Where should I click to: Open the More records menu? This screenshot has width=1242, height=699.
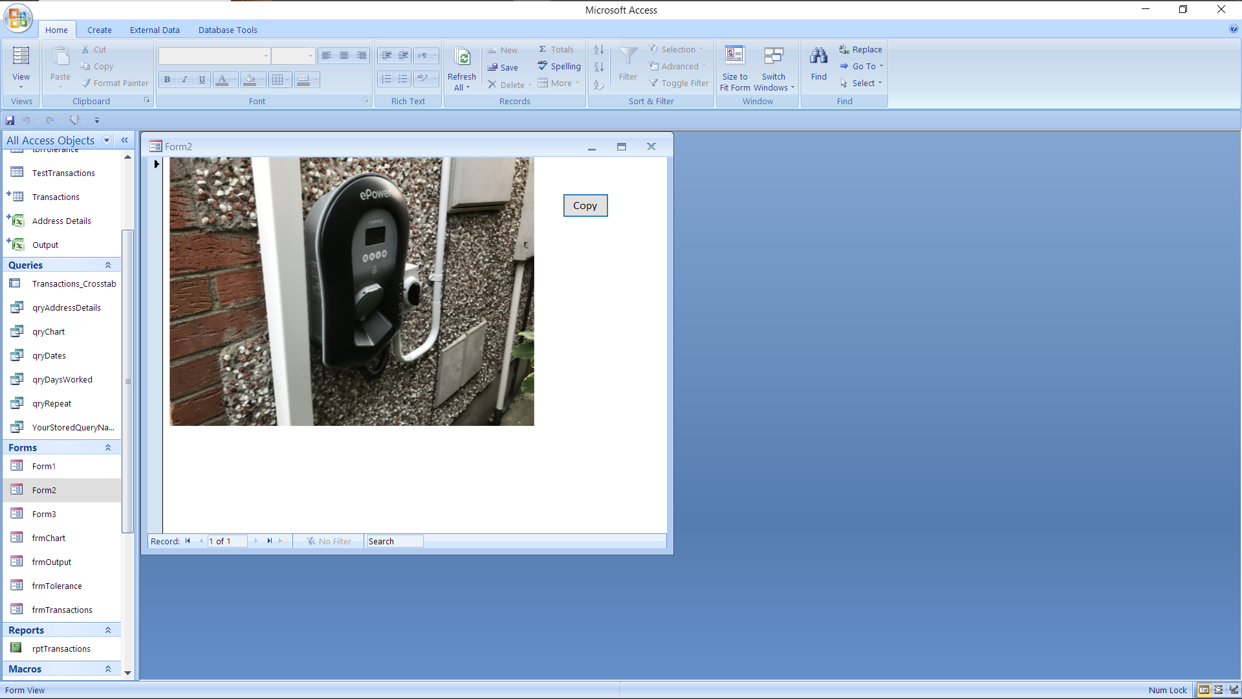coord(559,83)
